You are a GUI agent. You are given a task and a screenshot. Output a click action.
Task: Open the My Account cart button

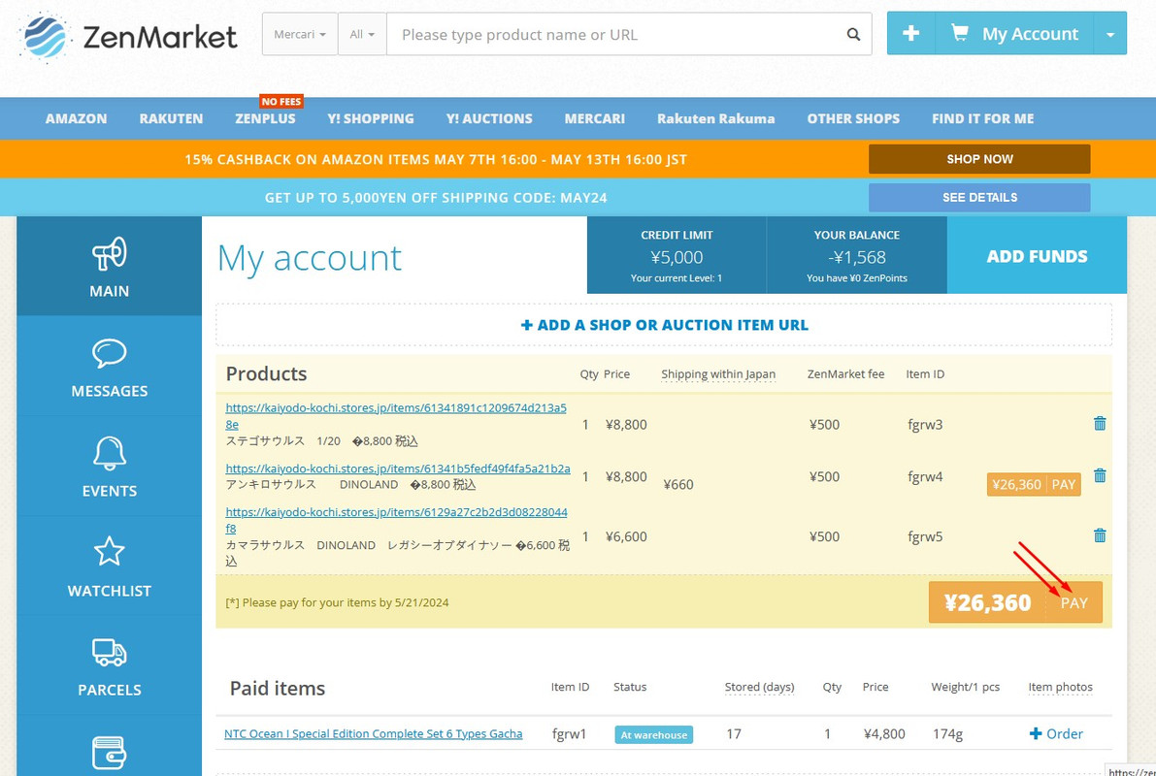coord(1013,33)
